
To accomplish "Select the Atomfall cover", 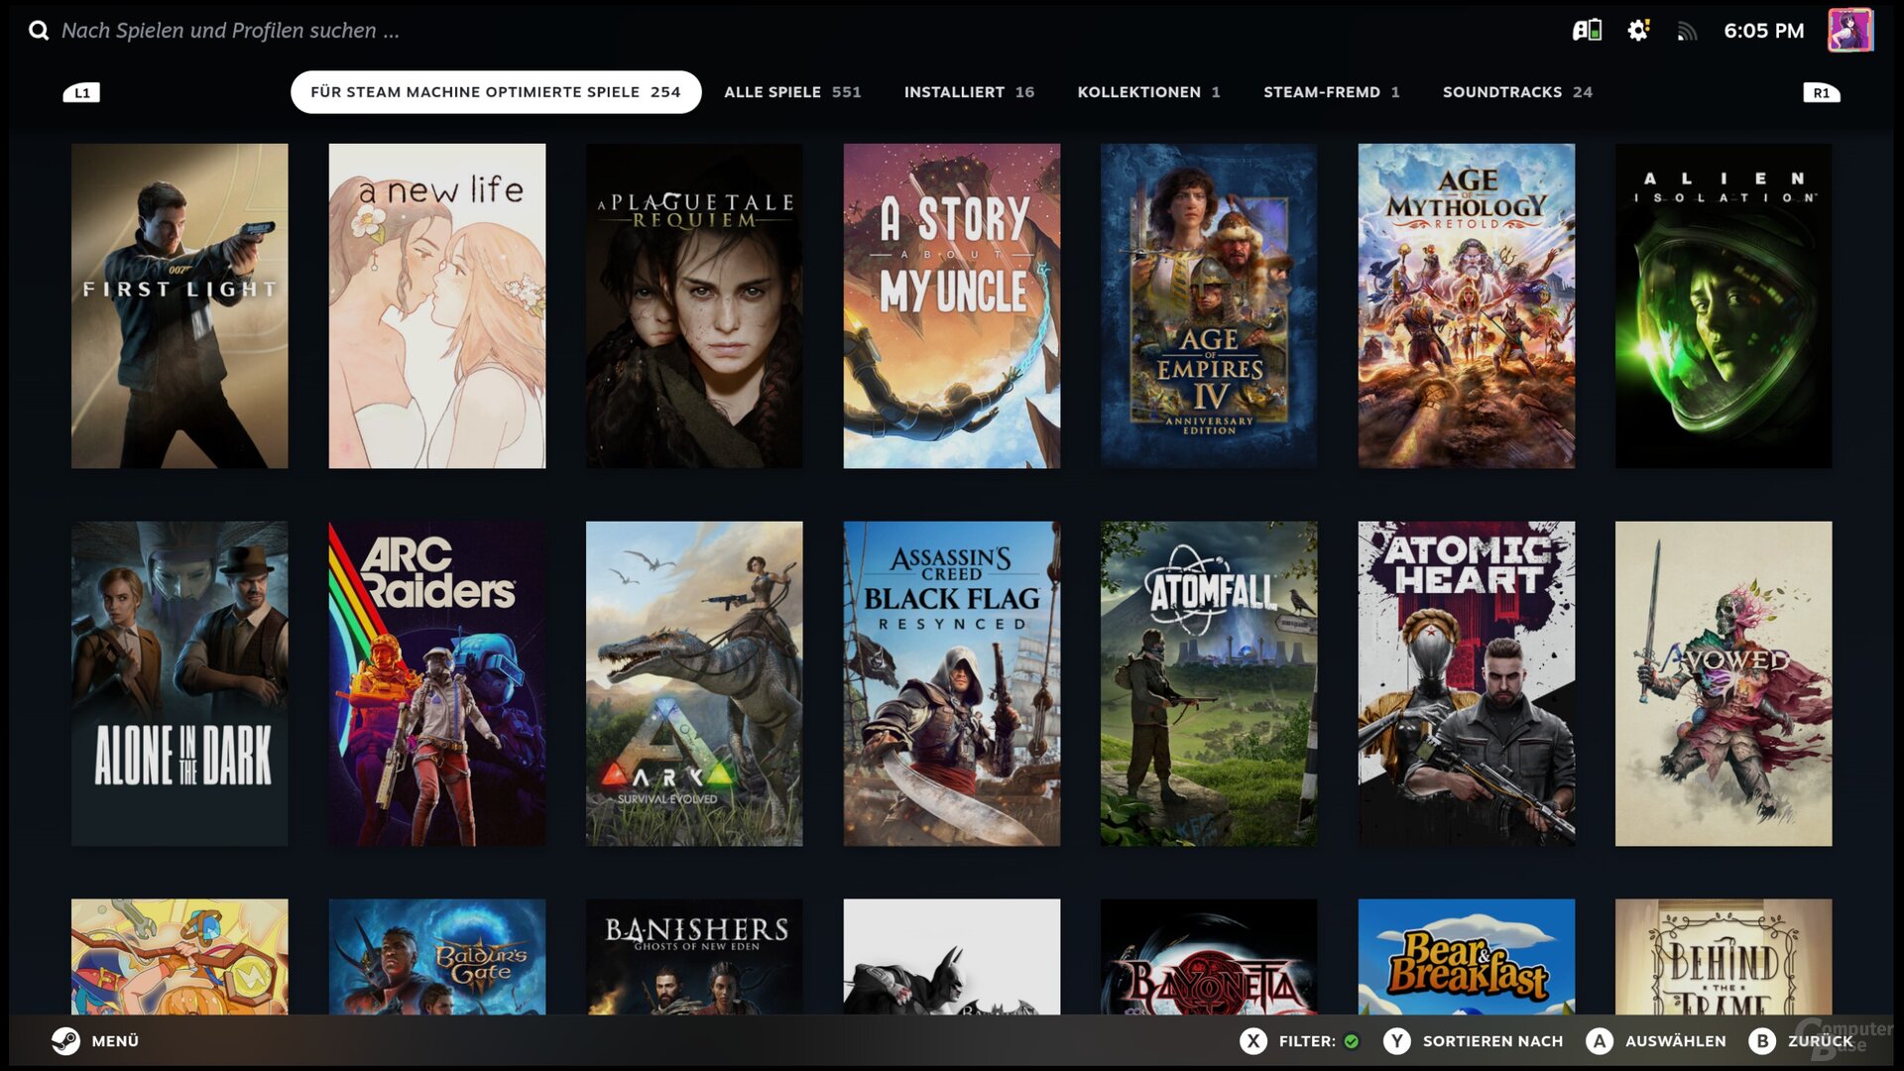I will pos(1209,683).
